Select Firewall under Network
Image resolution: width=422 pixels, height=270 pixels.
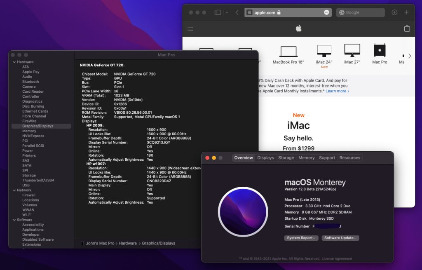(29, 195)
